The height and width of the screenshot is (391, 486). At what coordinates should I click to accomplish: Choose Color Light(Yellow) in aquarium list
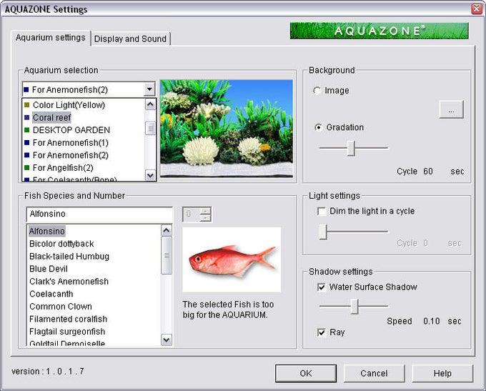[x=69, y=105]
